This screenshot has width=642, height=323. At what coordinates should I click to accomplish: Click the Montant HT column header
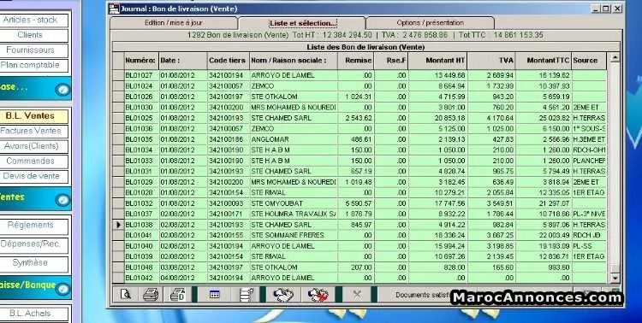pos(437,61)
